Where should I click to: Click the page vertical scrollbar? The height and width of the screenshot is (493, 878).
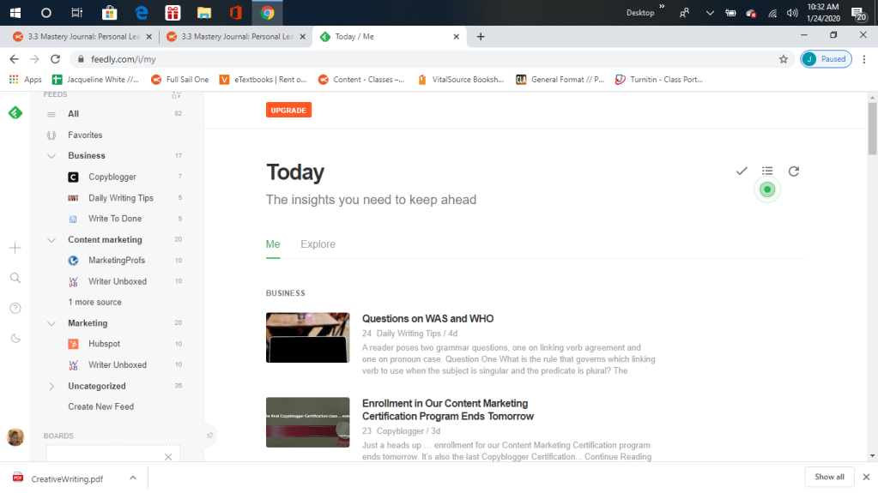pos(872,129)
